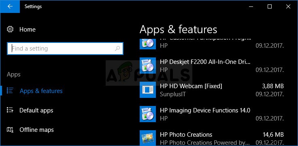Click HP Deskjet F2200 installer icon
The width and height of the screenshot is (298, 146).
[148, 66]
